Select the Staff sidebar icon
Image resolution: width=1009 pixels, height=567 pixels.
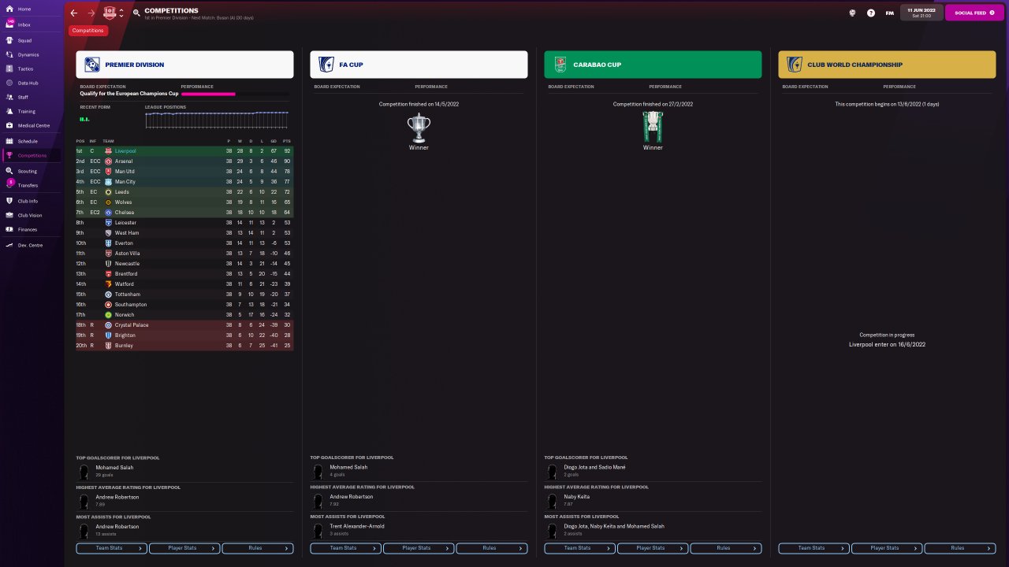coord(9,97)
